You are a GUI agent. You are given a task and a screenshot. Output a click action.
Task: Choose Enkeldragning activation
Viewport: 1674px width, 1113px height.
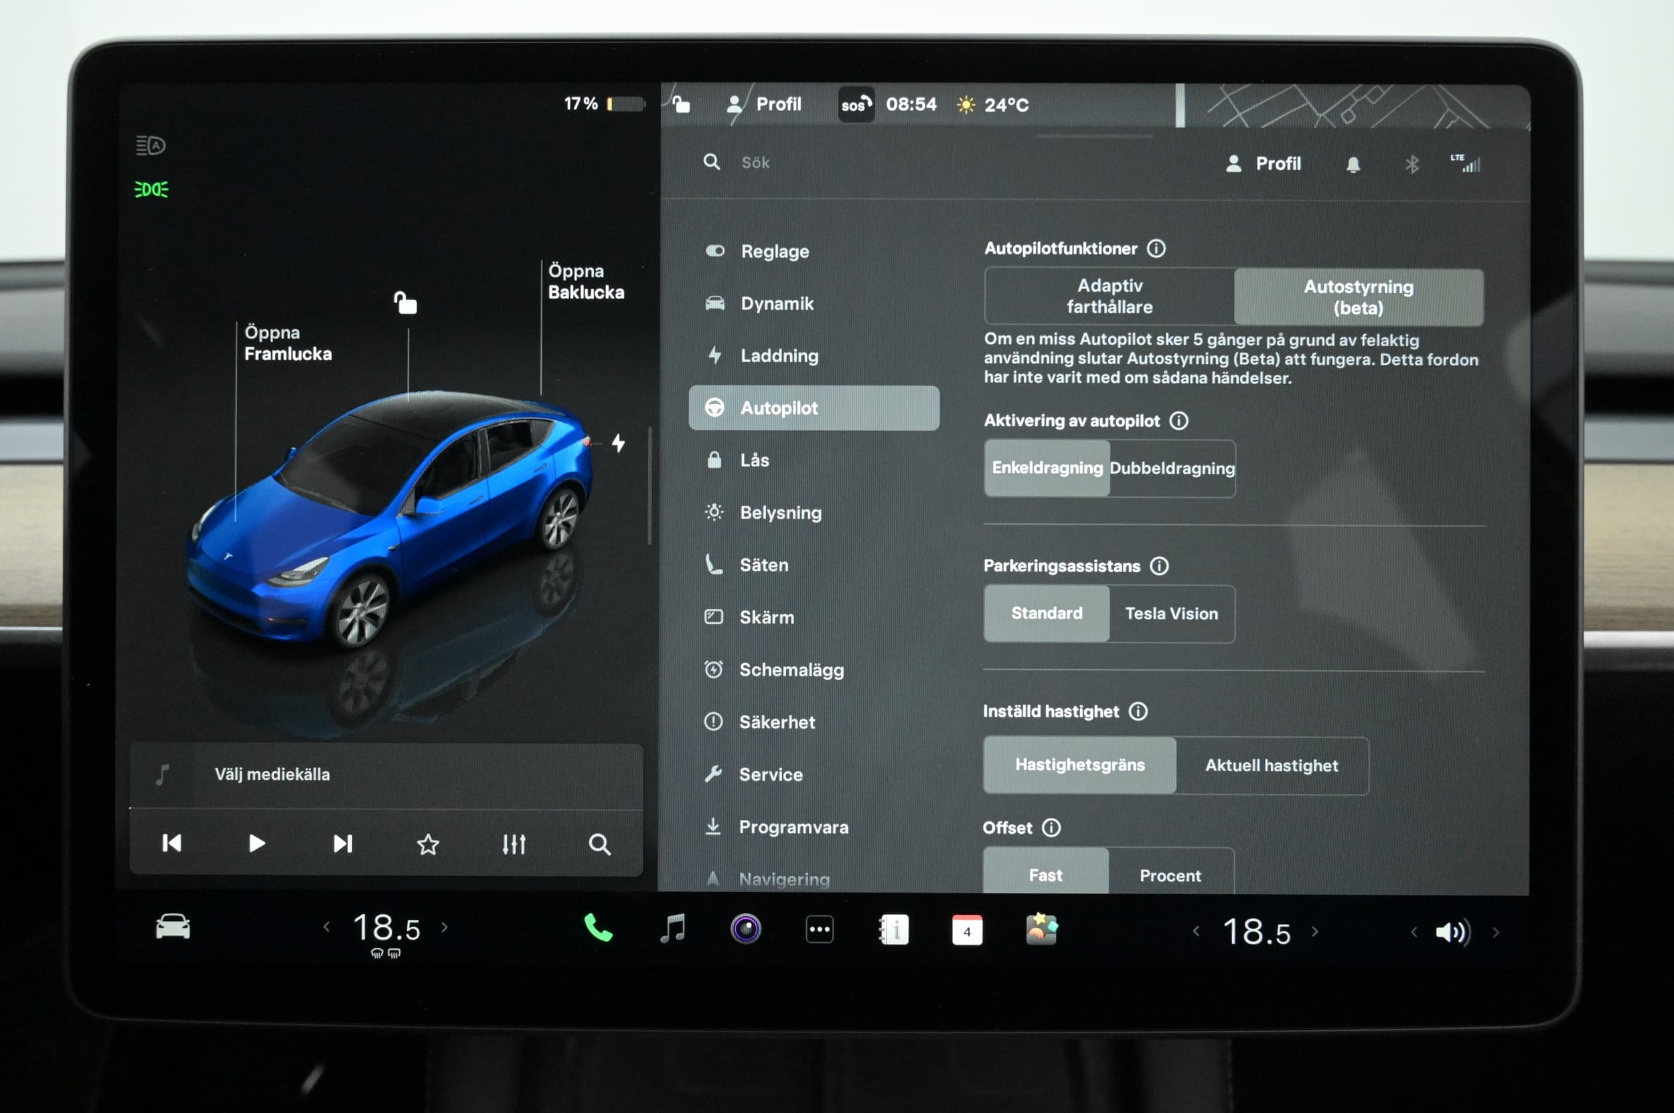tap(1047, 468)
